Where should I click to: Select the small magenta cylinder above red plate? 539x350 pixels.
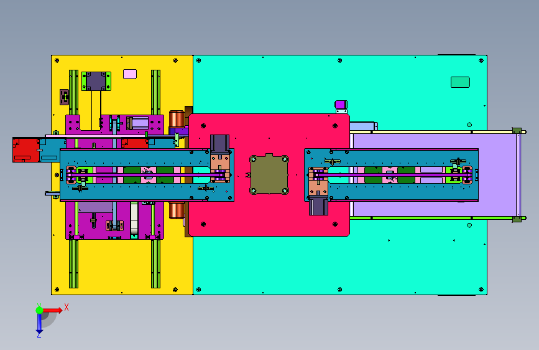[341, 105]
